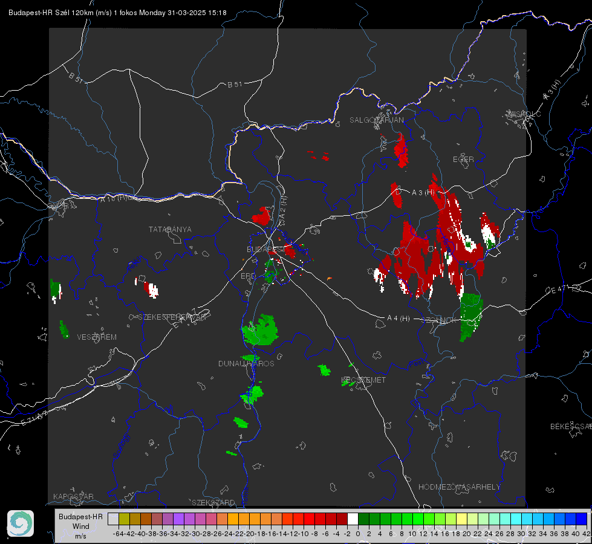Click the swirl weather service logo
This screenshot has height=544, width=592.
(21, 523)
